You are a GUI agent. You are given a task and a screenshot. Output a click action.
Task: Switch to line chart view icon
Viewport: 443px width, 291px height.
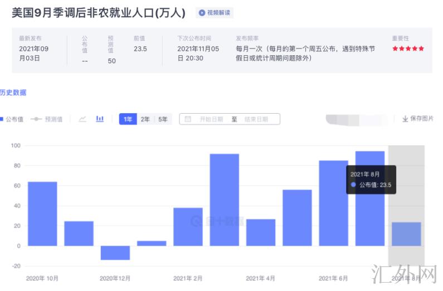[82, 119]
